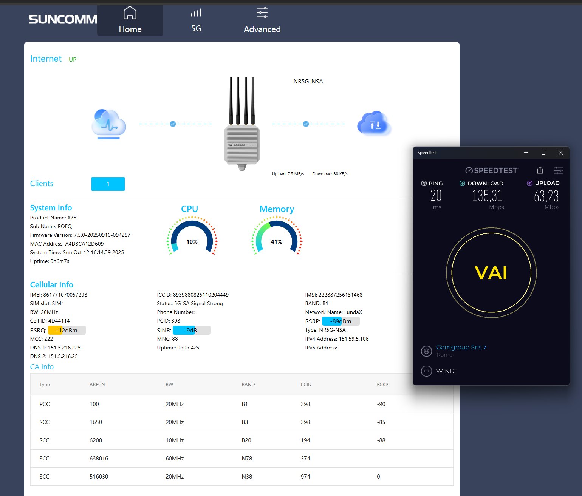Open the Advanced settings tab
The height and width of the screenshot is (496, 582).
tap(262, 20)
